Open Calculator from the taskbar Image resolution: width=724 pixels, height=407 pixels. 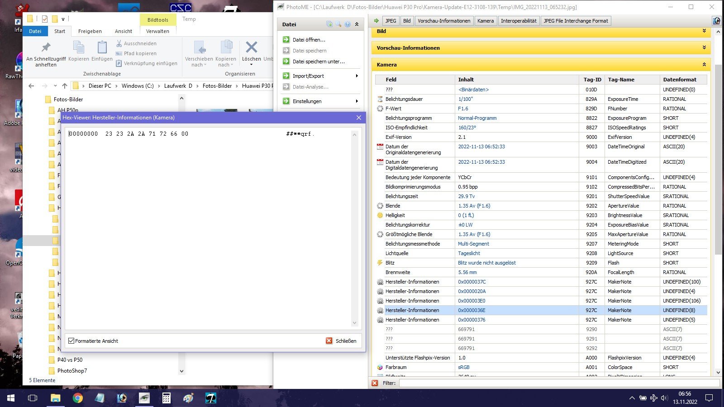[166, 398]
